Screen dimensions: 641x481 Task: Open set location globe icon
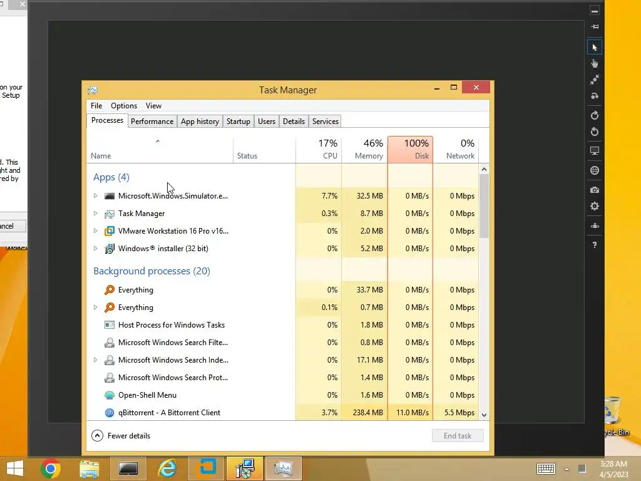coord(595,170)
